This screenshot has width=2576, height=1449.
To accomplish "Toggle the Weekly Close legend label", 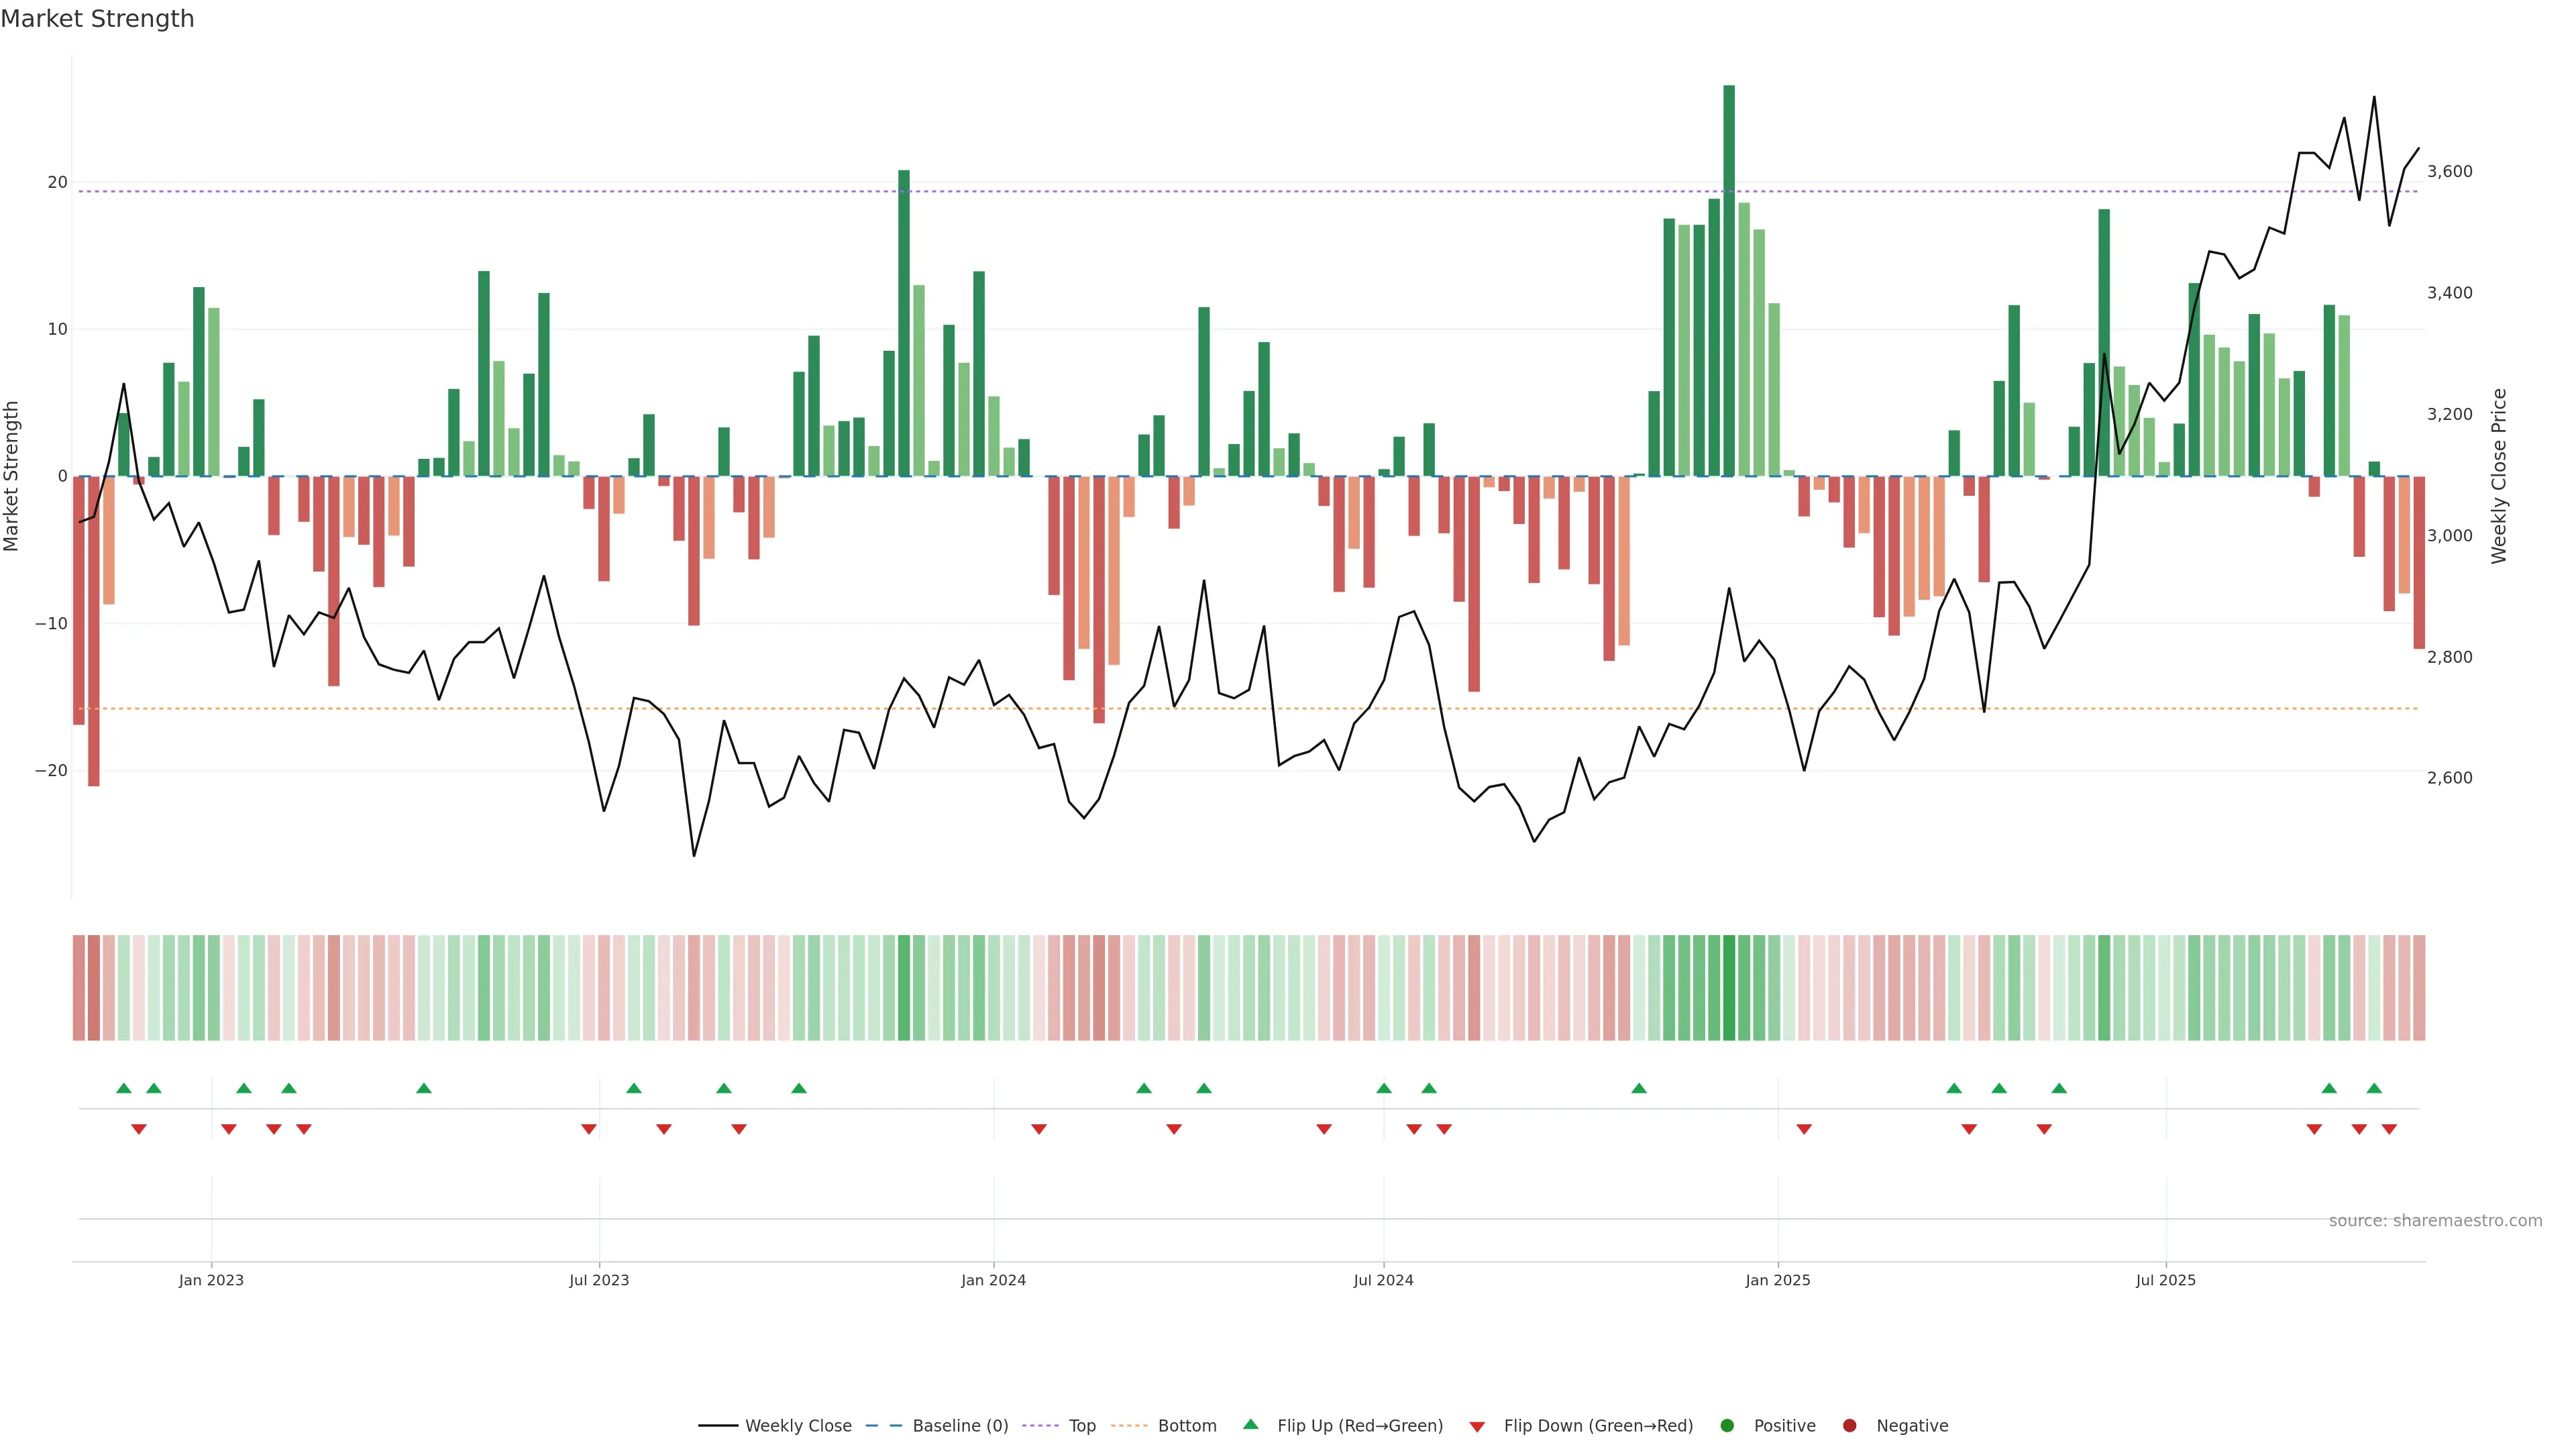I will (798, 1425).
